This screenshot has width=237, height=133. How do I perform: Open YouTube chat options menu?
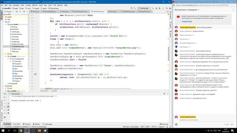(233, 10)
